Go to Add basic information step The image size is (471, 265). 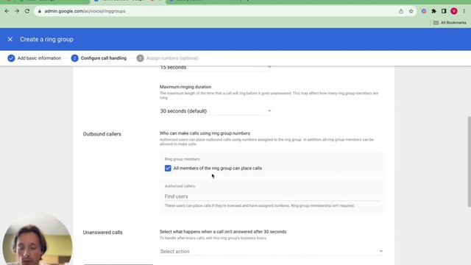[x=39, y=58]
